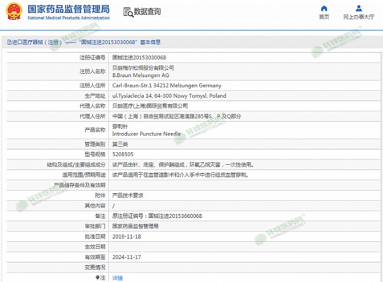Click the 产品技术要求 attachment cell
The width and height of the screenshot is (383, 282).
[x=128, y=195]
